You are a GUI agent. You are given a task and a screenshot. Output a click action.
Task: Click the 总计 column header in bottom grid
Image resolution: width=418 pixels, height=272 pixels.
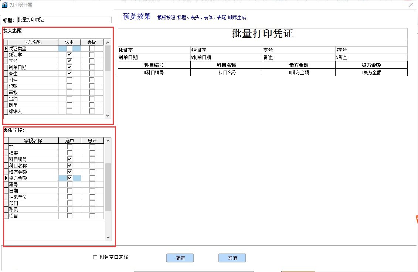pyautogui.click(x=92, y=140)
